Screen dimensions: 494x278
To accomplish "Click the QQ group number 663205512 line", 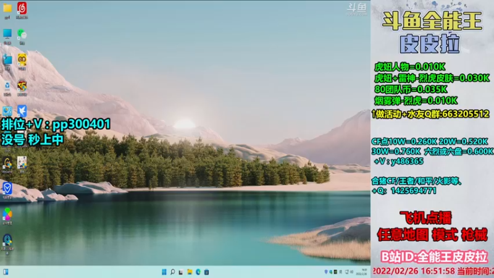I will (x=430, y=114).
